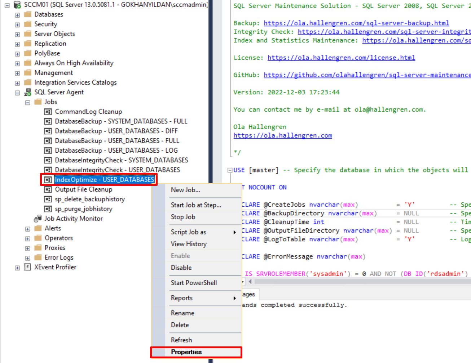
Task: Click the SQL Server Agent icon
Action: click(x=27, y=92)
